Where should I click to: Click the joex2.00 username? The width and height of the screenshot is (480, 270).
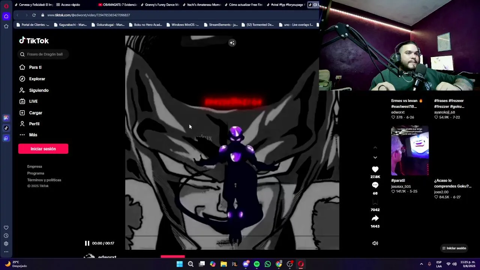tap(441, 192)
